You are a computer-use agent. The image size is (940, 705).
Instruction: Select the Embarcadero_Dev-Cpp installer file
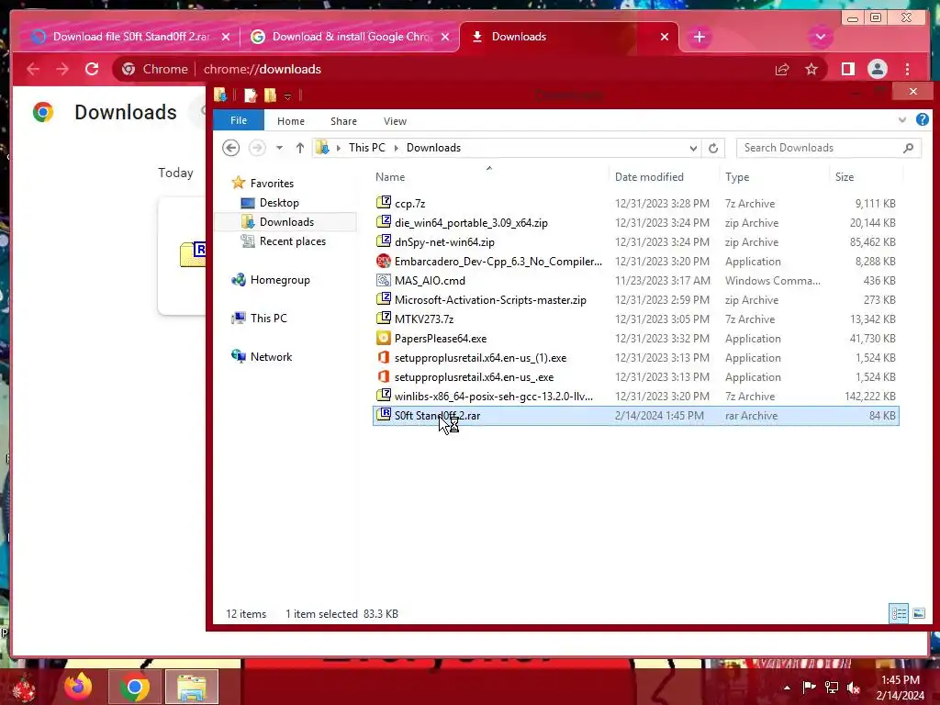(635, 262)
